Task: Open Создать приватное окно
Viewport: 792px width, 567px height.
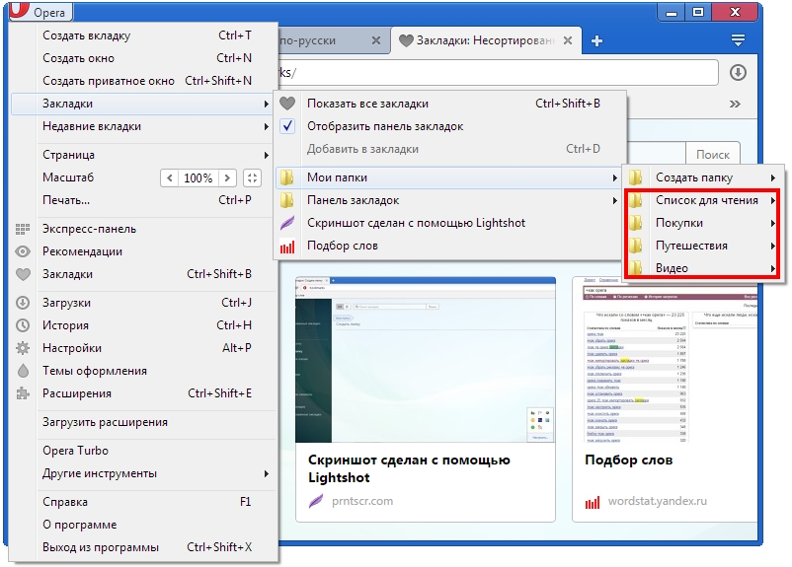Action: coord(144,81)
